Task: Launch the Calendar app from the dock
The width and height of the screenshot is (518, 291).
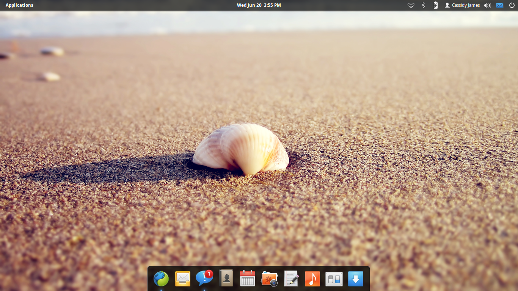Action: coord(248,279)
